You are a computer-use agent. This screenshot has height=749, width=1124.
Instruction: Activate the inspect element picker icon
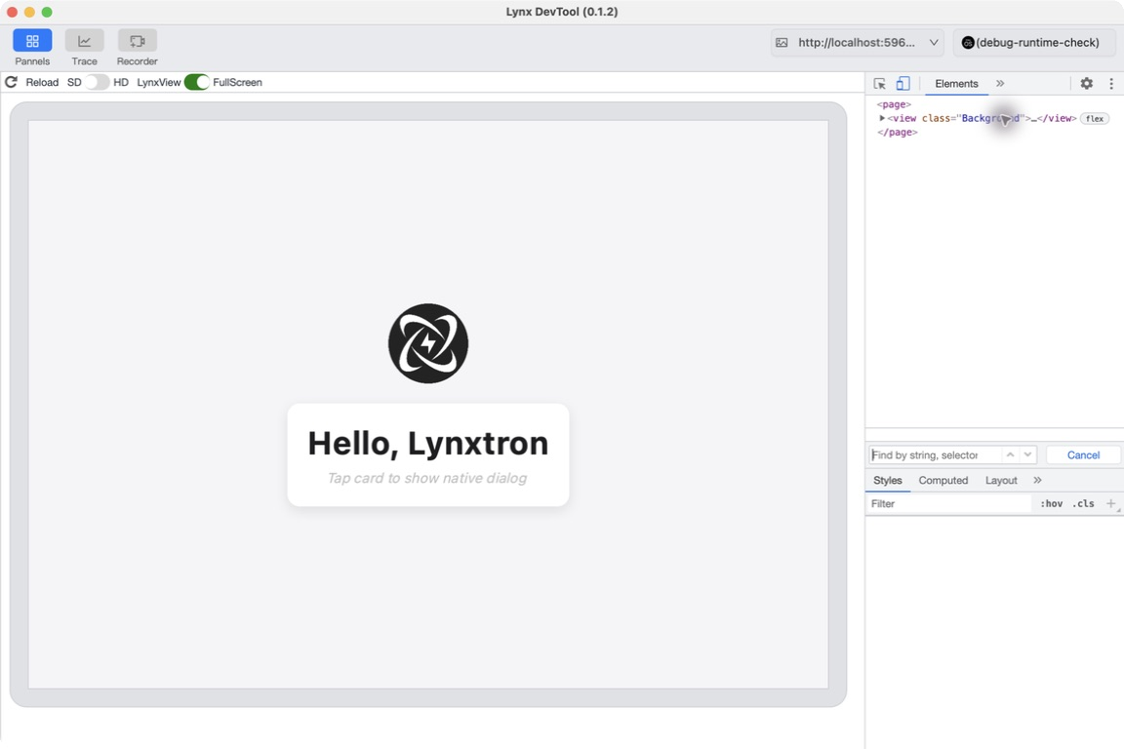(x=879, y=84)
